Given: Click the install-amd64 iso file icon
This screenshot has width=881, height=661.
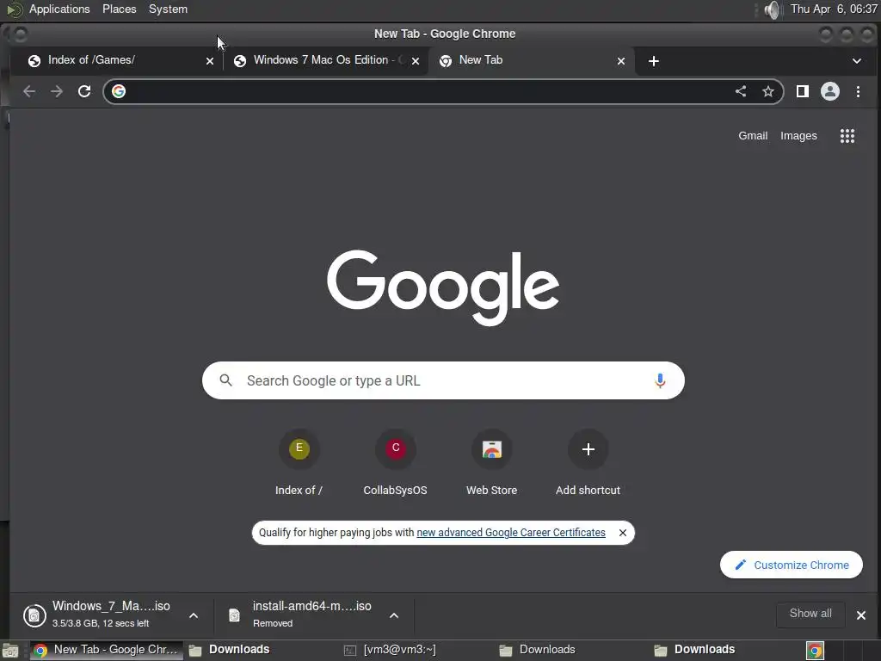Looking at the screenshot, I should coord(234,615).
